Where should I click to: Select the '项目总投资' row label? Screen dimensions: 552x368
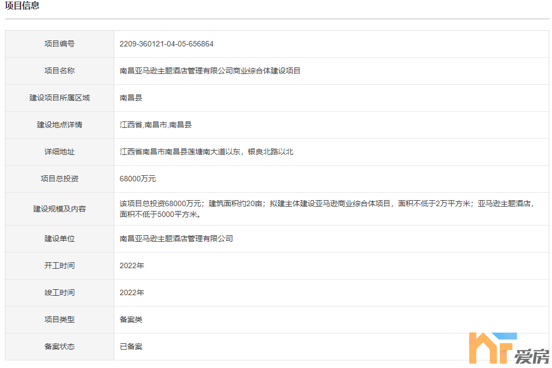pyautogui.click(x=59, y=179)
